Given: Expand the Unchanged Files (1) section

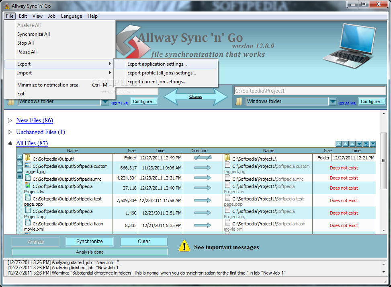Looking at the screenshot, I should coord(10,132).
